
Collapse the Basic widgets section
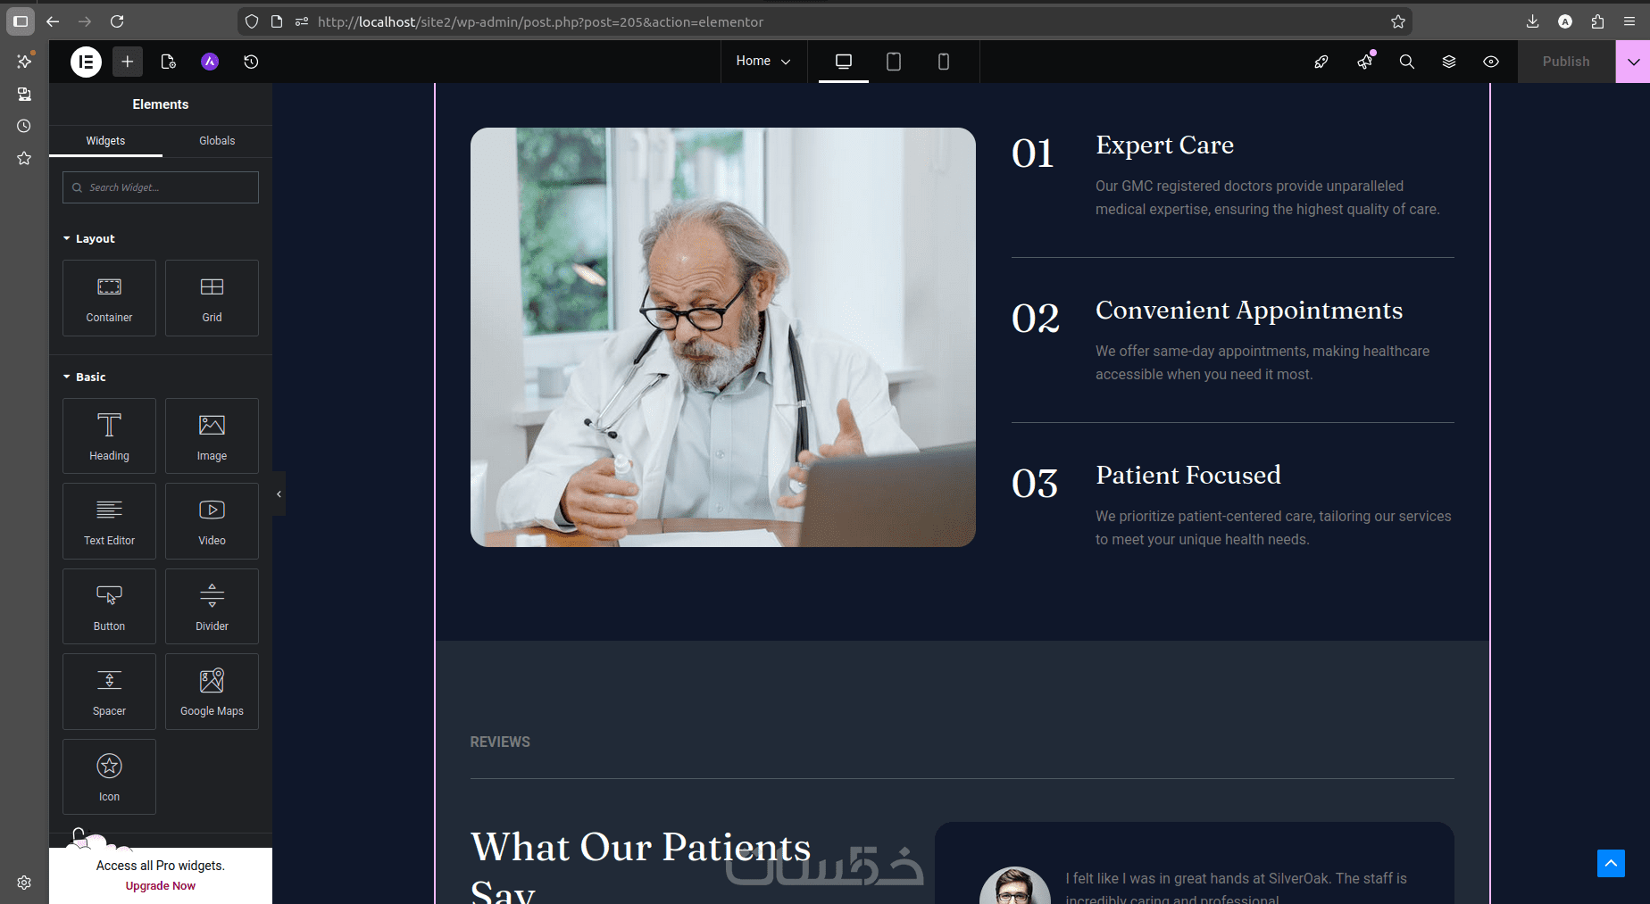pos(85,377)
